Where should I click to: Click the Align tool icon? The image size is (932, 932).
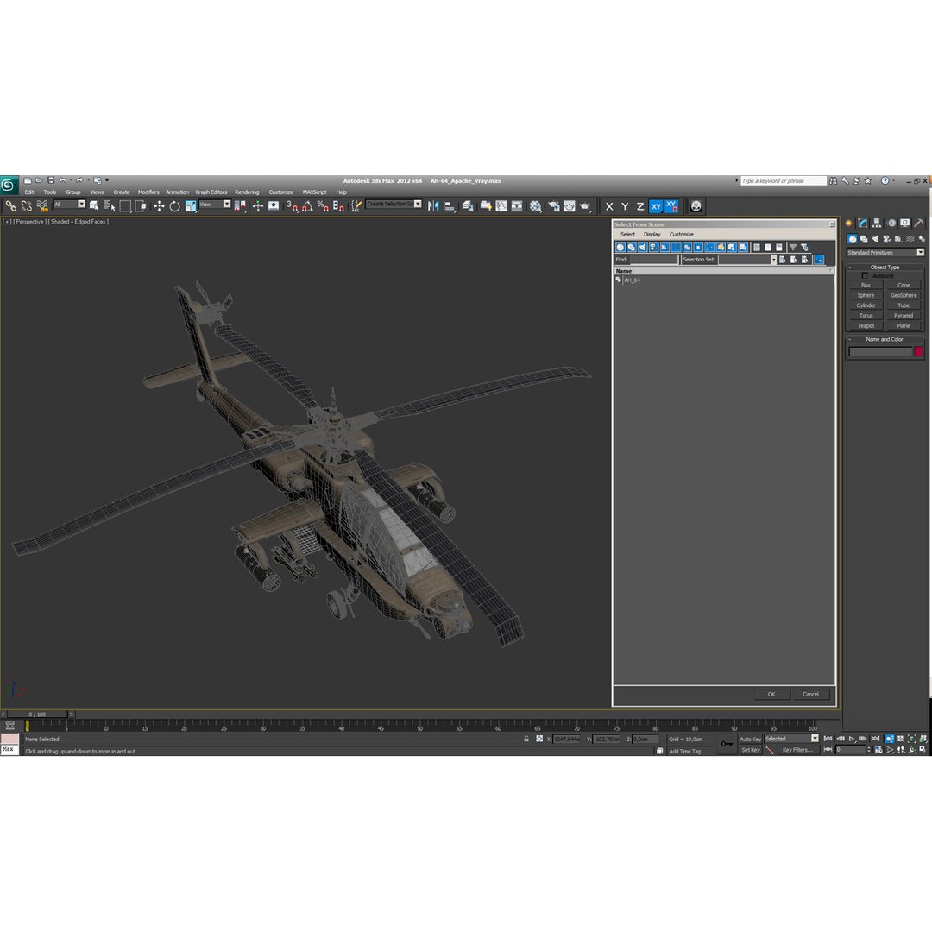(x=450, y=205)
